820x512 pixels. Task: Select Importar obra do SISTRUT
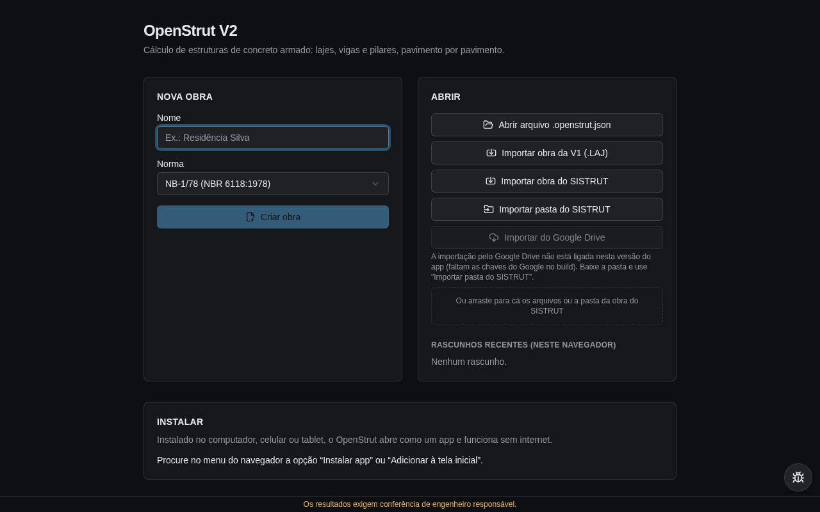(x=547, y=181)
